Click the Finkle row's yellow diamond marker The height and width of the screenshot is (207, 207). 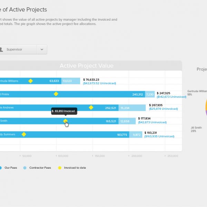(x=56, y=94)
